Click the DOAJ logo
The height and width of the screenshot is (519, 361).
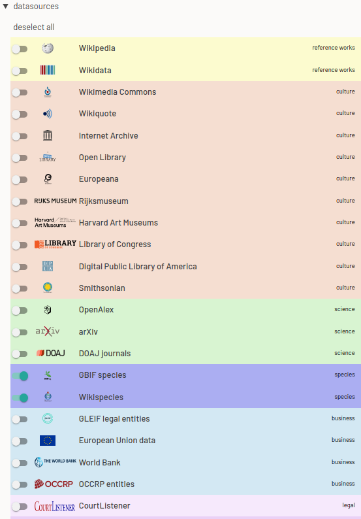coord(50,353)
